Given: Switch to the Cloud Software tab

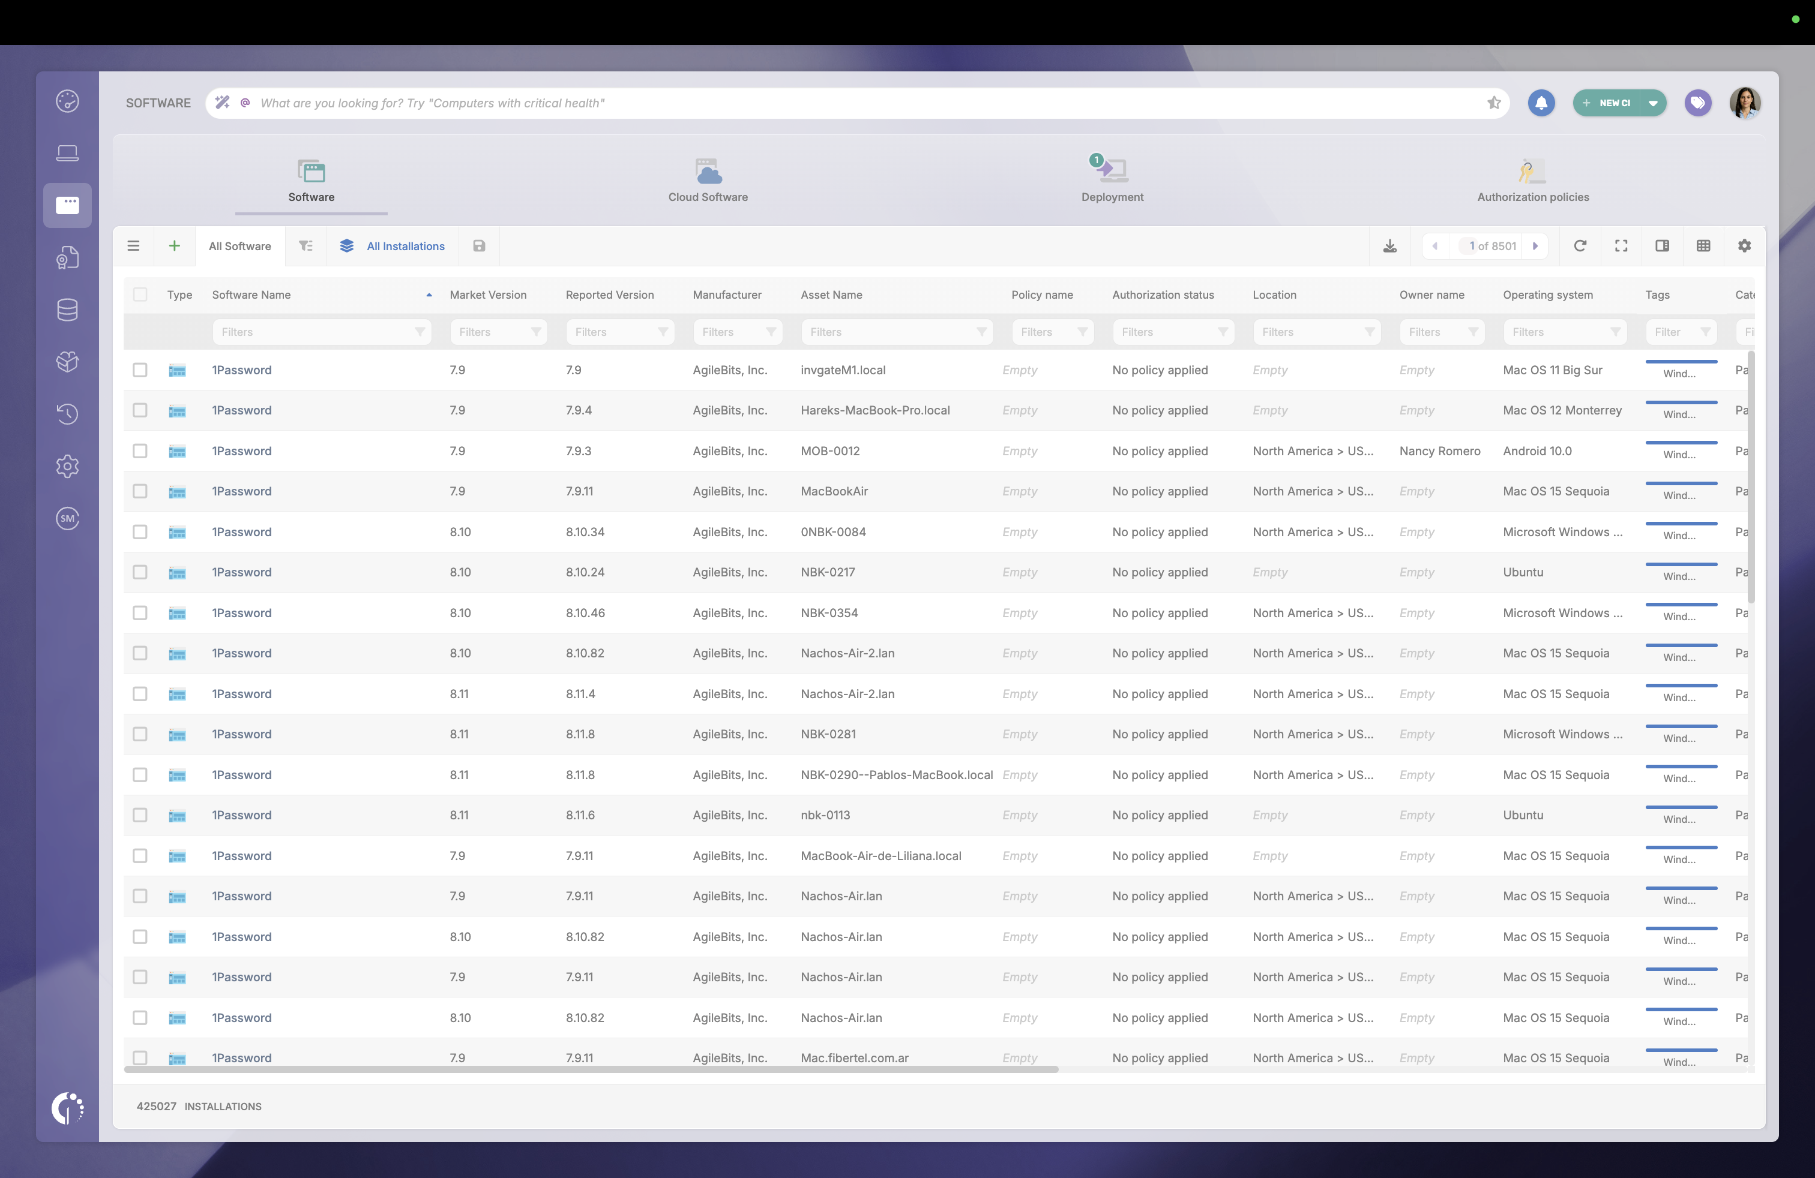Looking at the screenshot, I should tap(708, 181).
